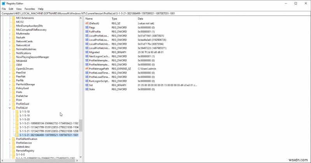Click the tree vertical scrollbar thumb
Image resolution: width=311 pixels, height=163 pixels.
pyautogui.click(x=80, y=125)
